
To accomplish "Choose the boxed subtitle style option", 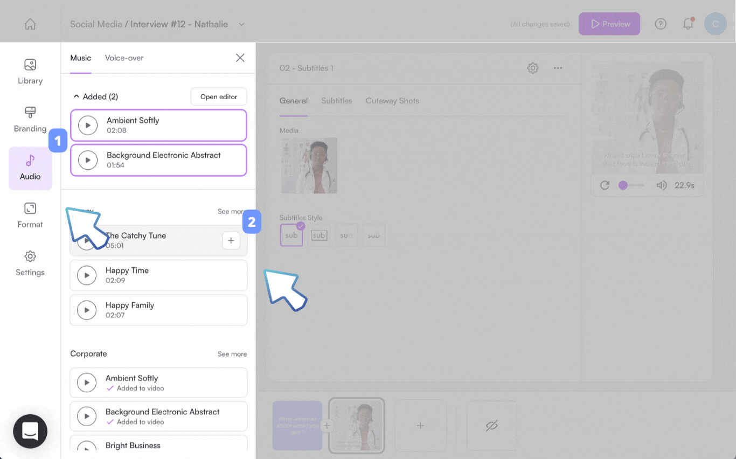I will (319, 235).
